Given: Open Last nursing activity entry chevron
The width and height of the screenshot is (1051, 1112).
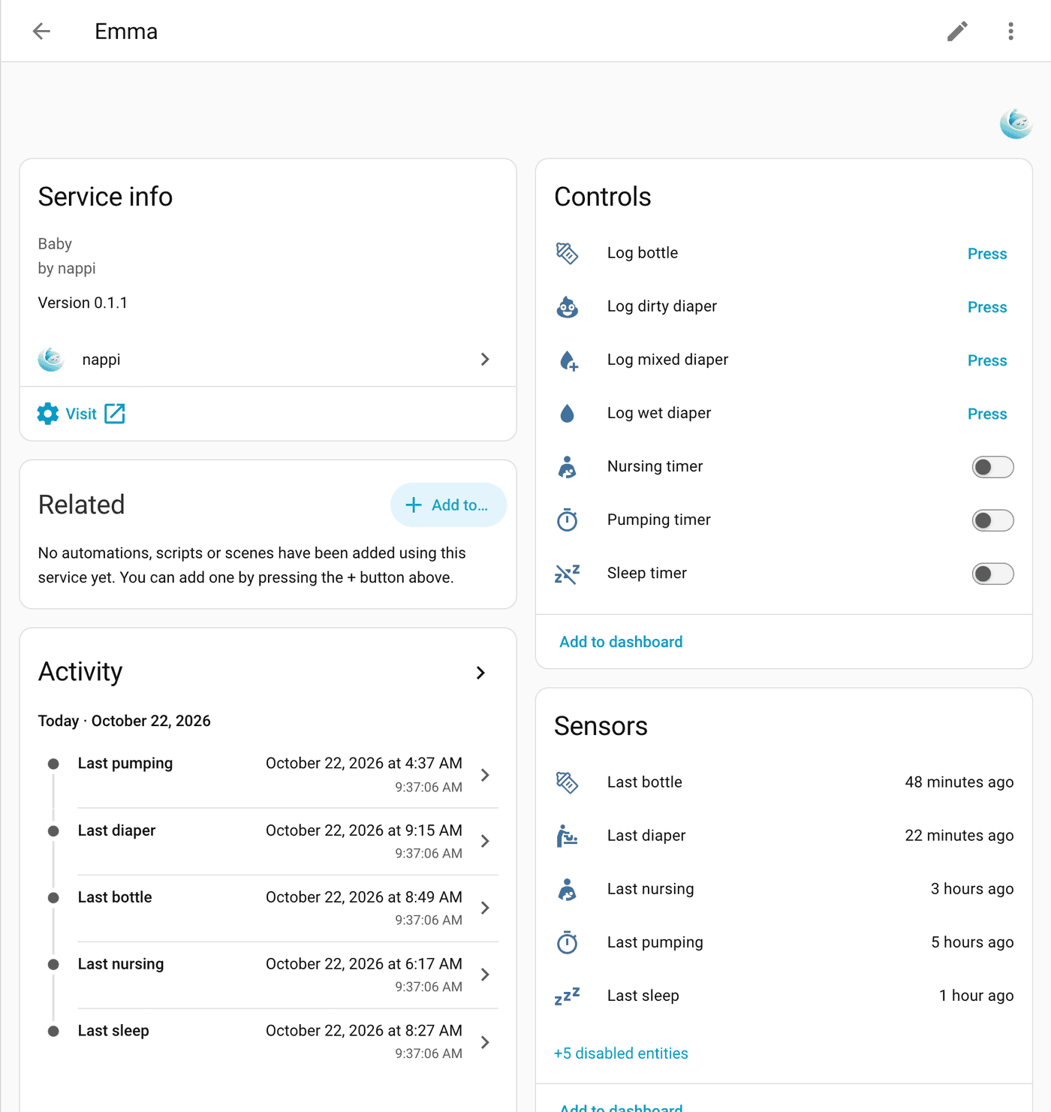Looking at the screenshot, I should tap(485, 975).
